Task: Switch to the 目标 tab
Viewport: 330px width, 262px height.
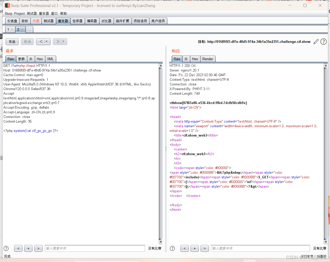Action: tap(25, 21)
